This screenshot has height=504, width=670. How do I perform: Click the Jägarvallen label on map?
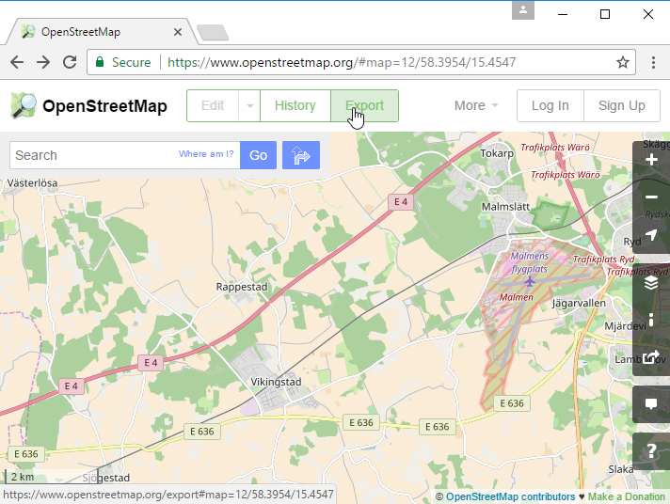click(579, 304)
